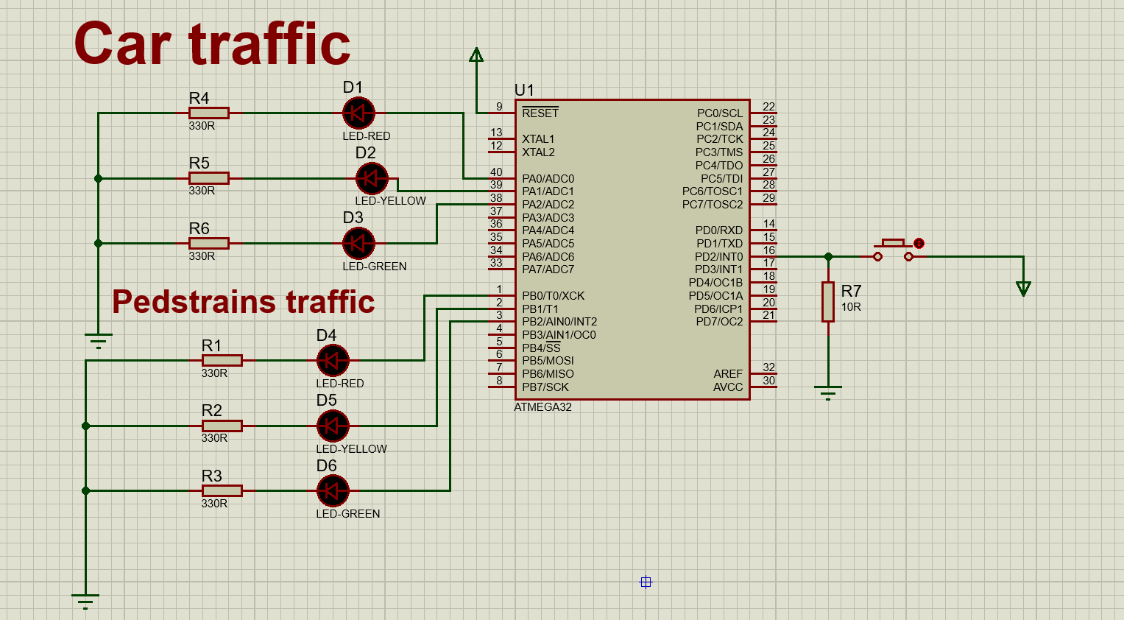Click the ground symbol under R3

tap(86, 598)
